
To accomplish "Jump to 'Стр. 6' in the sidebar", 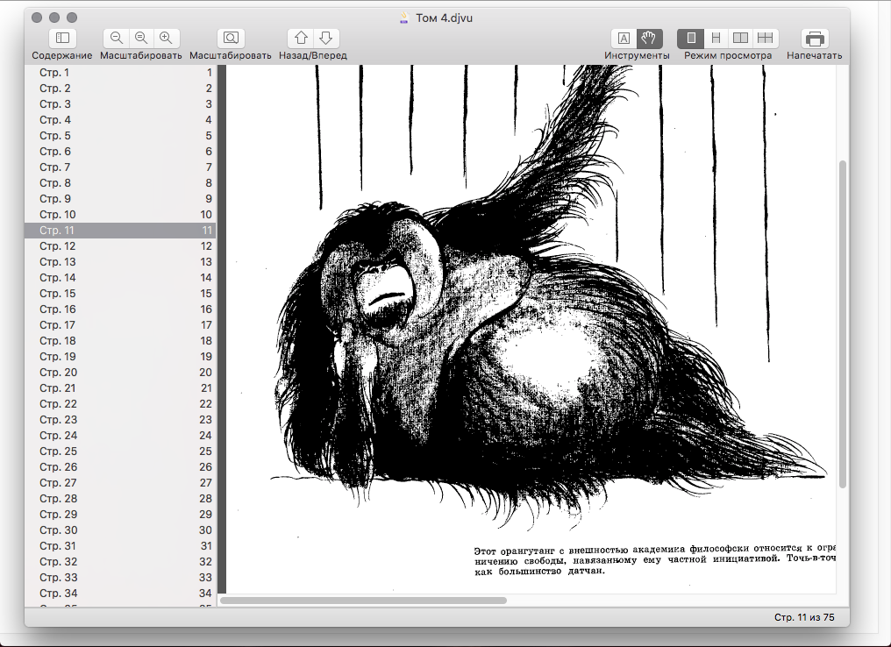I will (120, 151).
